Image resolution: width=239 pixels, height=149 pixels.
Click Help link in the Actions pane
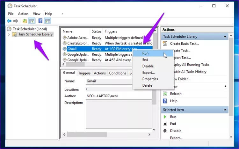tap(174, 101)
